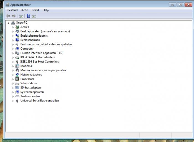Click the Processors chip icon
The width and height of the screenshot is (194, 142).
coord(17,79)
